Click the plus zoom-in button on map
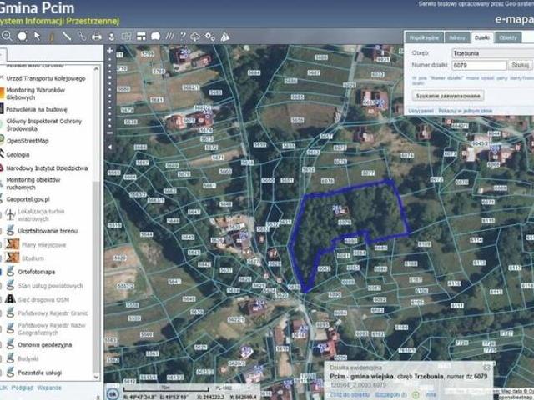This screenshot has width=534, height=400. (109, 51)
